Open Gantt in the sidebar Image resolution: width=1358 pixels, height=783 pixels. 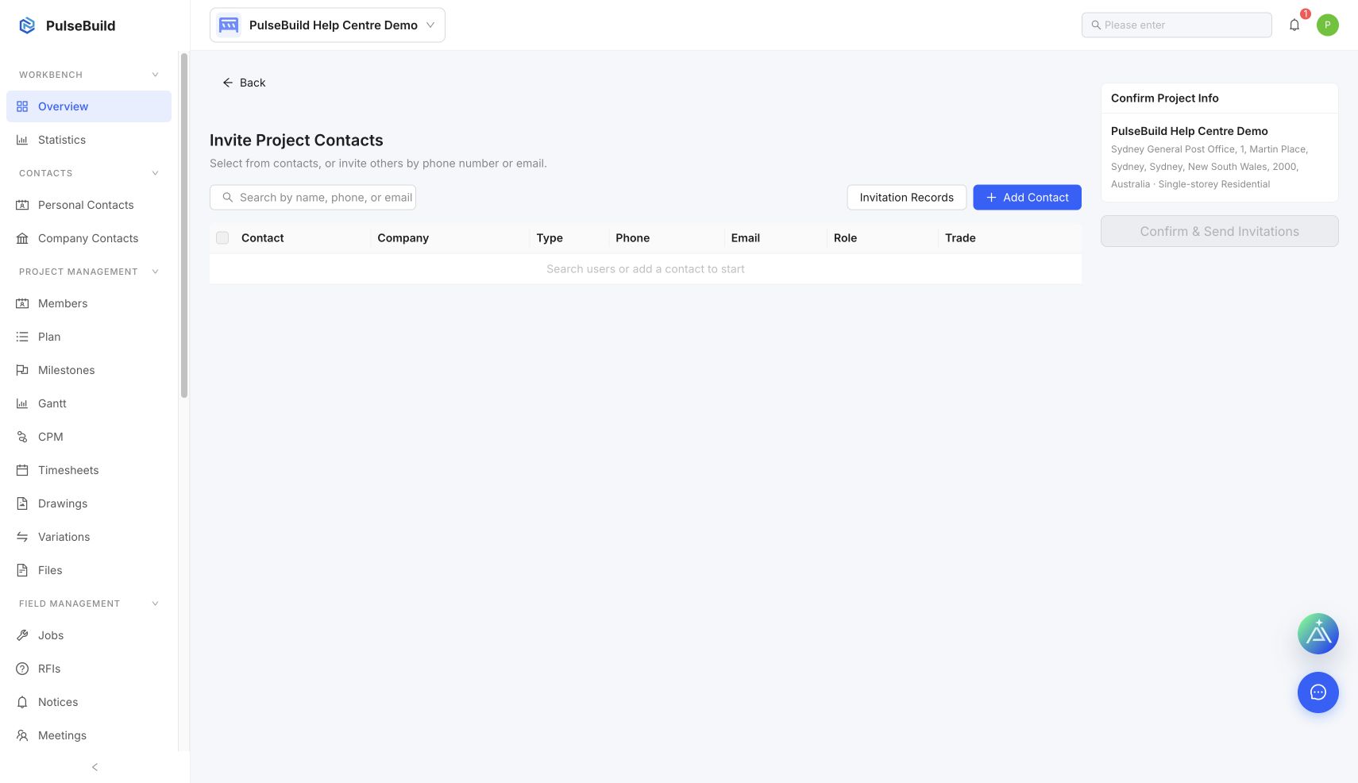coord(89,403)
